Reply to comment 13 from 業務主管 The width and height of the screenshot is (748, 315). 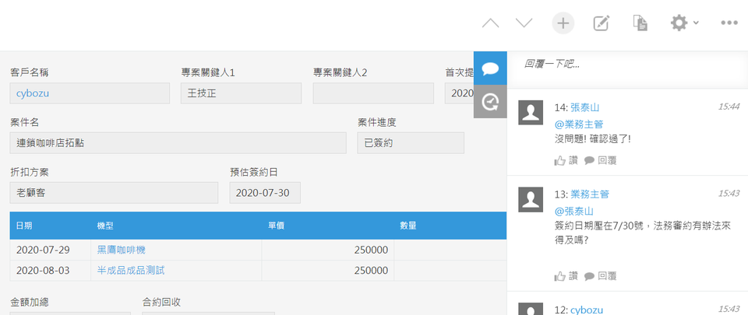(x=601, y=275)
